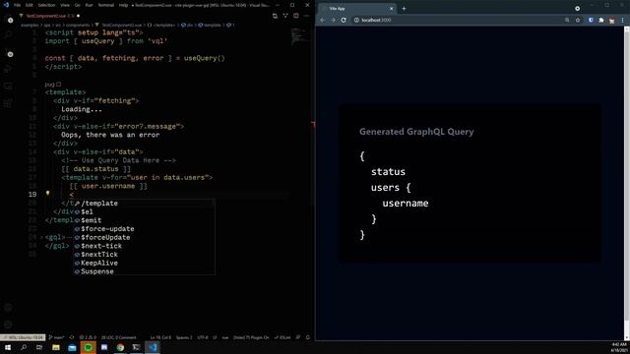Open the Run and Debug view
630x354 pixels.
8,70
